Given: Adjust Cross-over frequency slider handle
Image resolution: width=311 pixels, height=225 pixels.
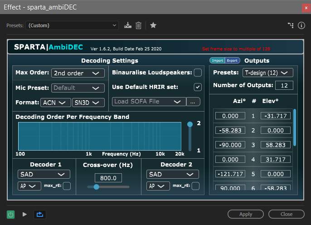Looking at the screenshot, I should click(97, 187).
